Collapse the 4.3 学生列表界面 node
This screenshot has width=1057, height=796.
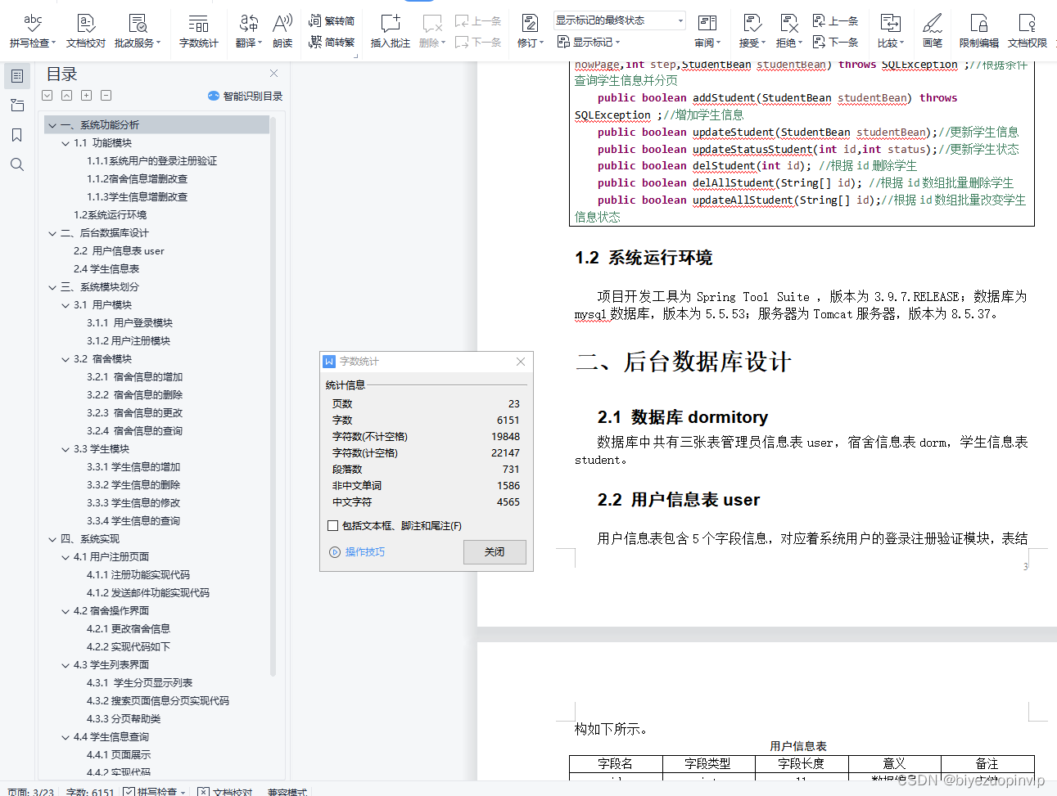(65, 665)
